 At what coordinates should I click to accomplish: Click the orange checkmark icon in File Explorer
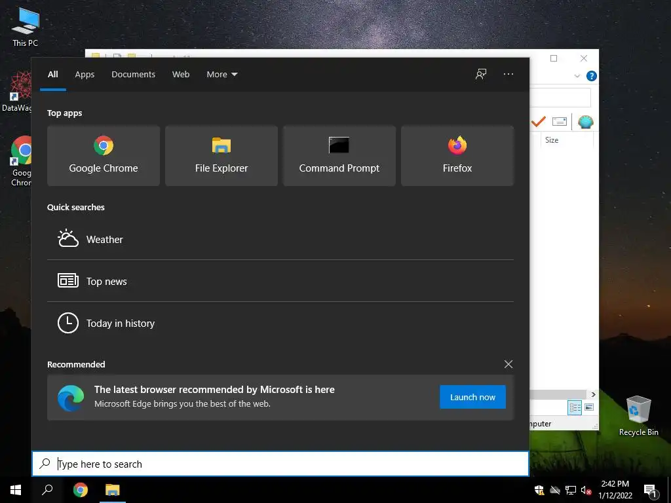pos(539,122)
